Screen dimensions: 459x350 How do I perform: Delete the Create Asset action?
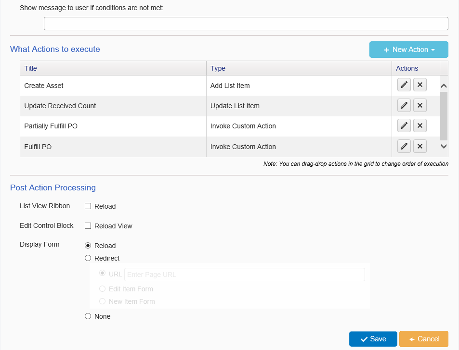[x=420, y=85]
